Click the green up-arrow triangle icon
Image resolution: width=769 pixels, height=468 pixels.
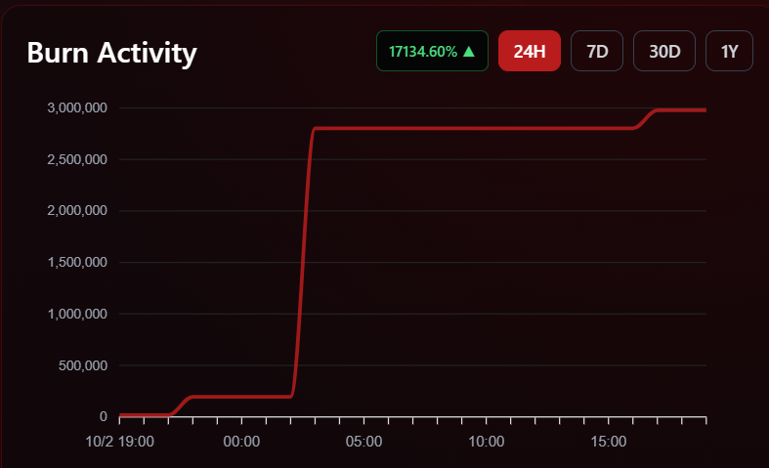click(x=469, y=51)
